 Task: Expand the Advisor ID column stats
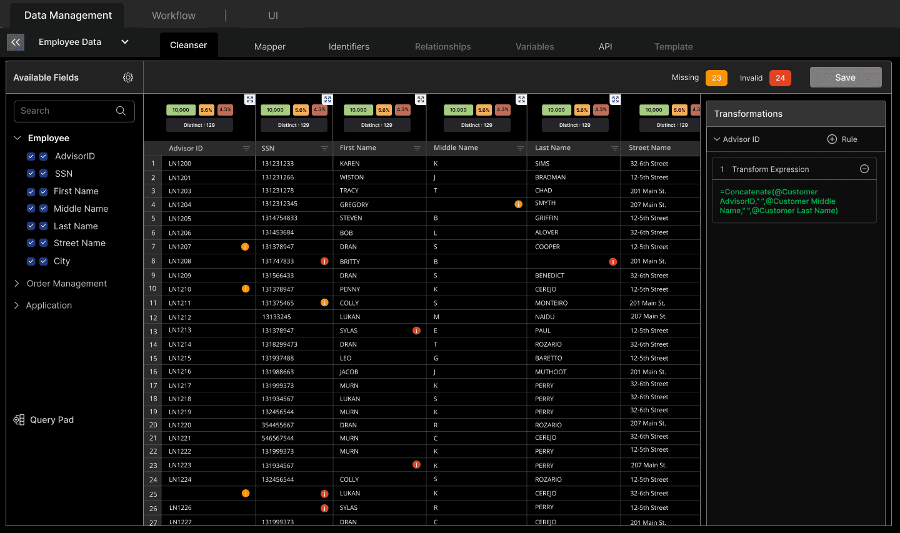coord(250,99)
